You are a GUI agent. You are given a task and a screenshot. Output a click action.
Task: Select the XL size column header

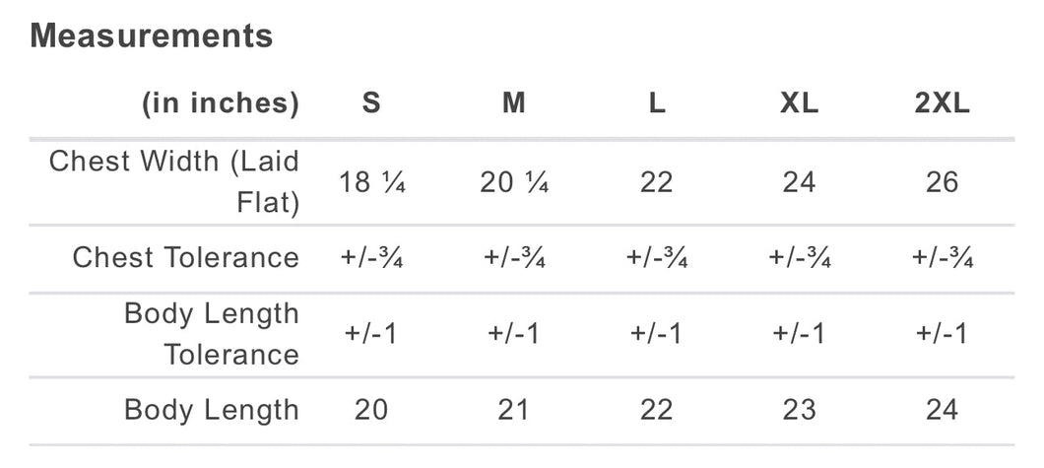click(x=799, y=103)
